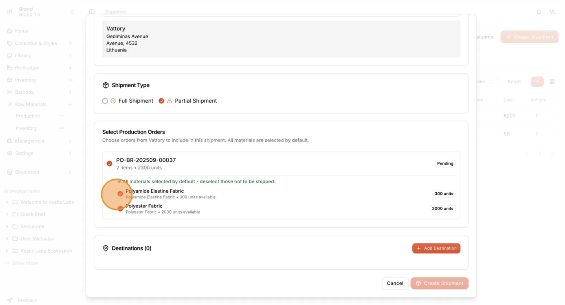Click the Suppliers breadcrumb

pos(115,12)
